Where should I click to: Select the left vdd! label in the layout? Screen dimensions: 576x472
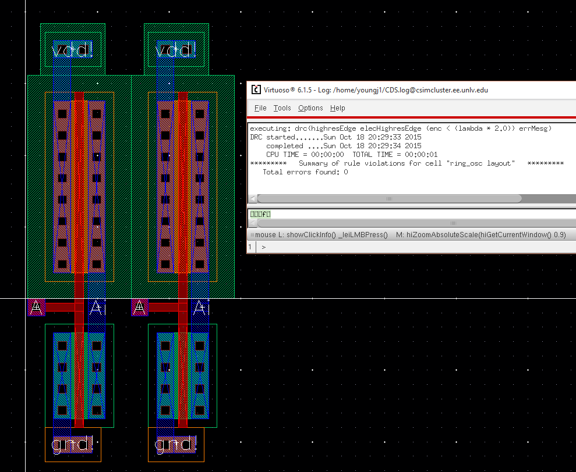[73, 50]
